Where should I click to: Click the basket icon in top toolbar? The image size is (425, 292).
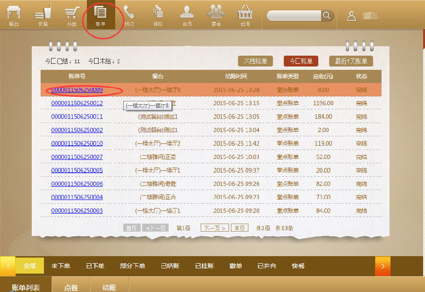click(245, 15)
